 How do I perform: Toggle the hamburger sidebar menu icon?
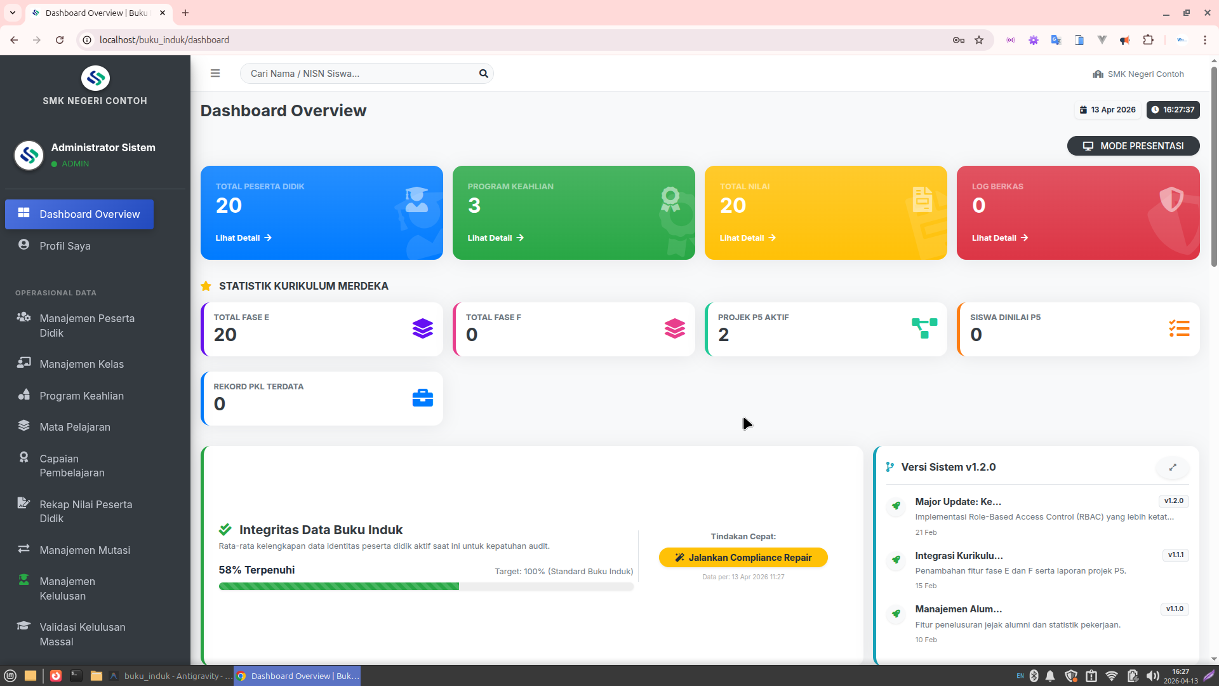pyautogui.click(x=215, y=74)
